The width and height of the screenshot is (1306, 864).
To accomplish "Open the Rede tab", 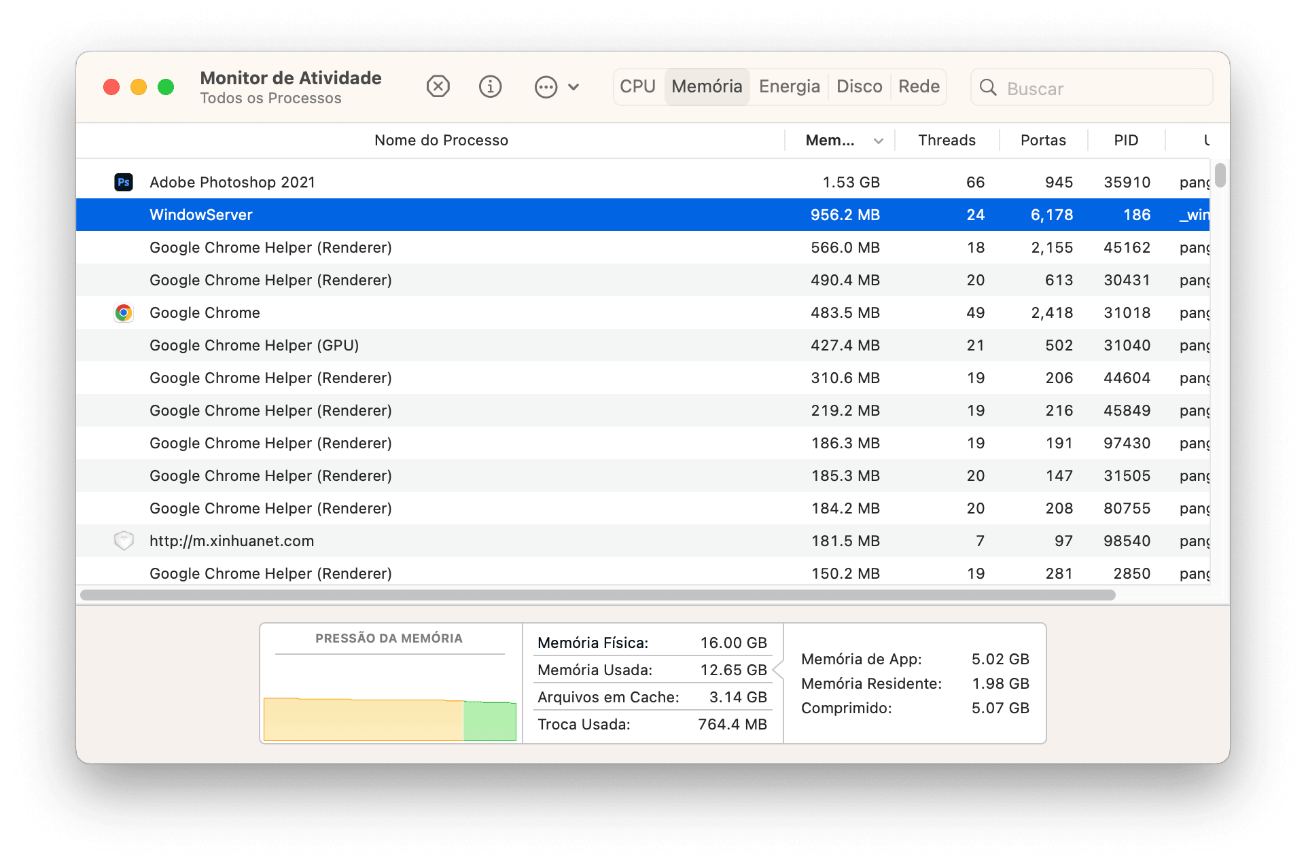I will [x=919, y=87].
